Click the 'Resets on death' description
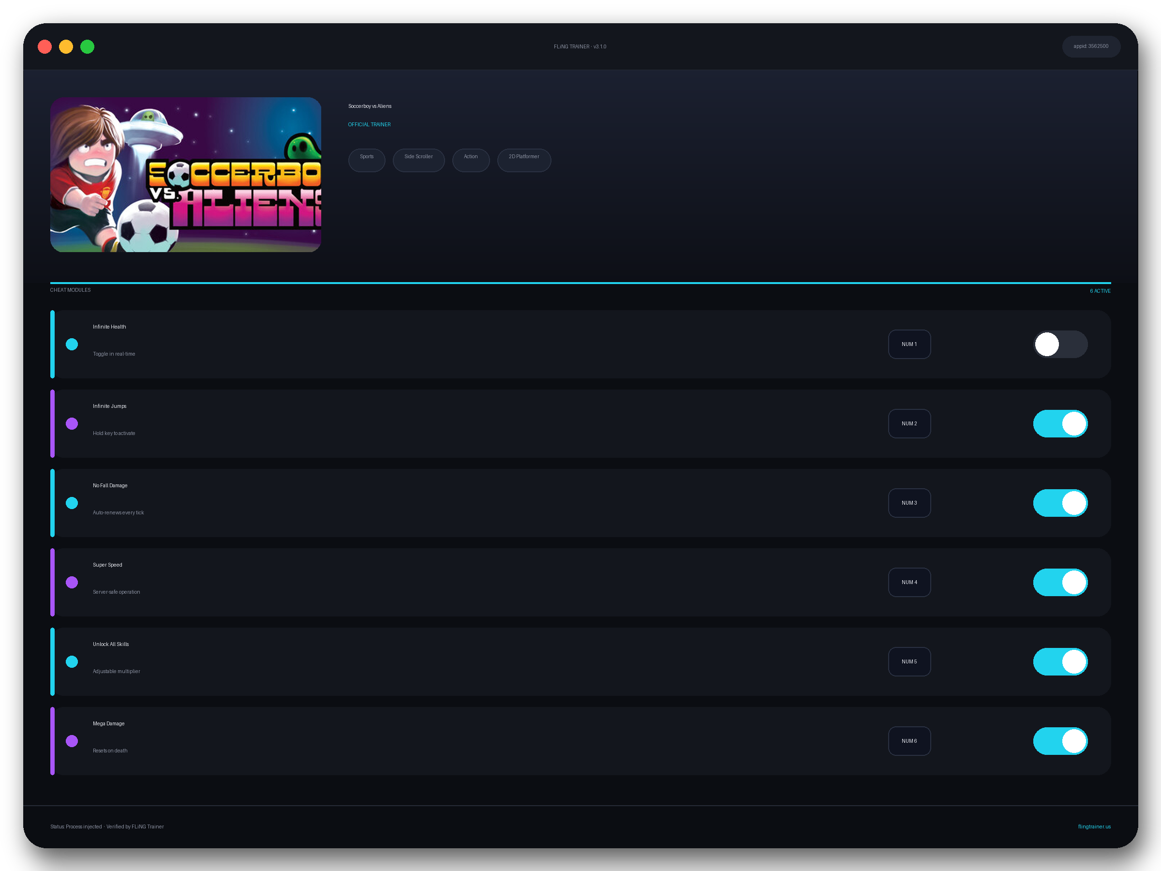1161x871 pixels. pyautogui.click(x=110, y=750)
